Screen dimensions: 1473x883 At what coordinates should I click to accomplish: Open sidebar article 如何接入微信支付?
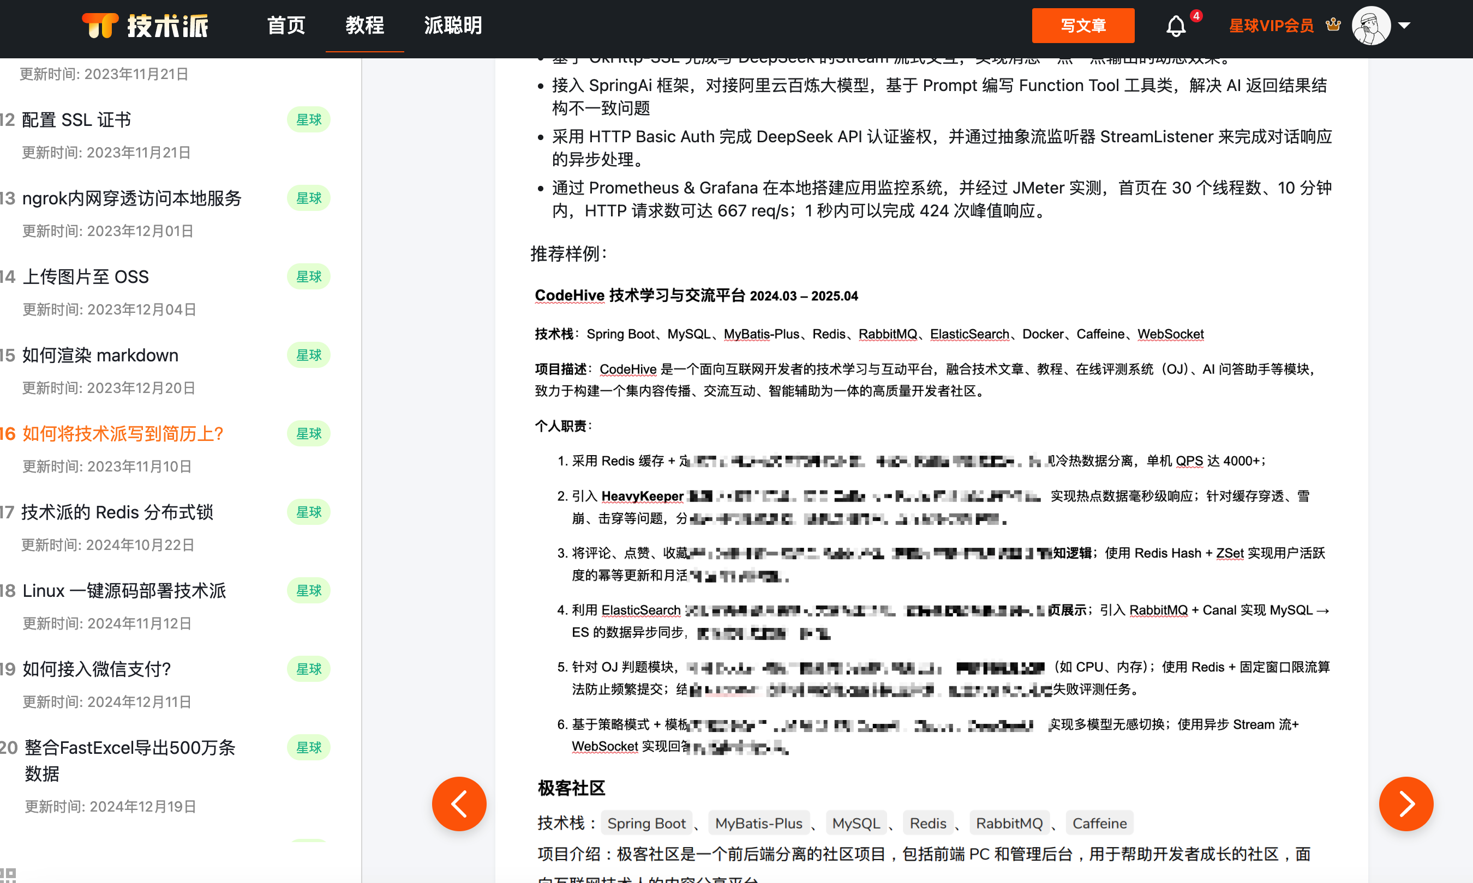tap(97, 669)
